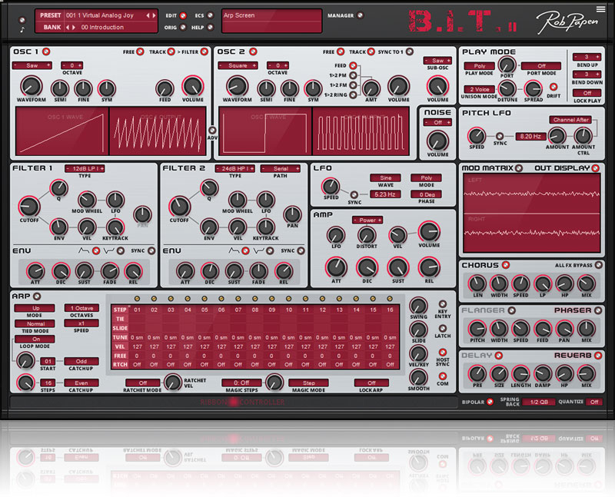615x497 pixels.
Task: Click the Filter 1 Cutoff knob
Action: coord(28,205)
